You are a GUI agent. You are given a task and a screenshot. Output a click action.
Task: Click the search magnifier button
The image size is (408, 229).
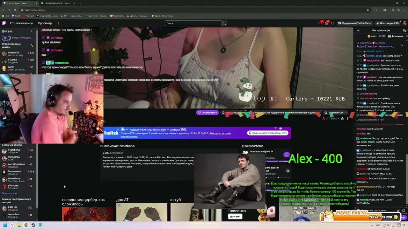[224, 23]
